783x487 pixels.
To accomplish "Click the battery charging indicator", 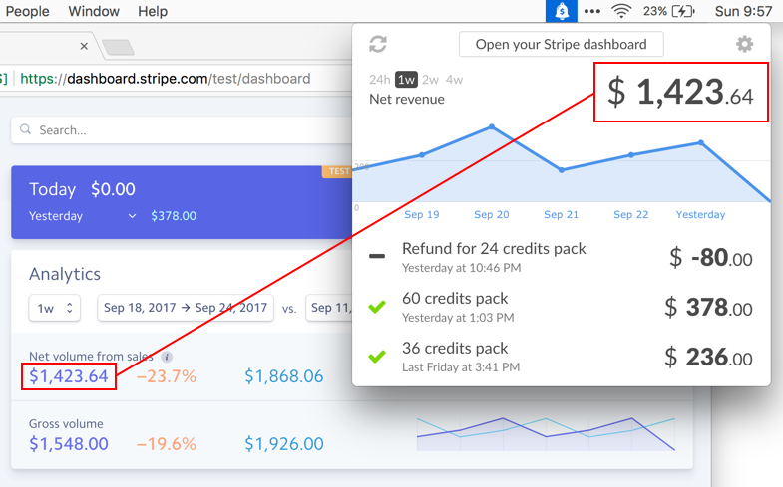I will [x=683, y=11].
